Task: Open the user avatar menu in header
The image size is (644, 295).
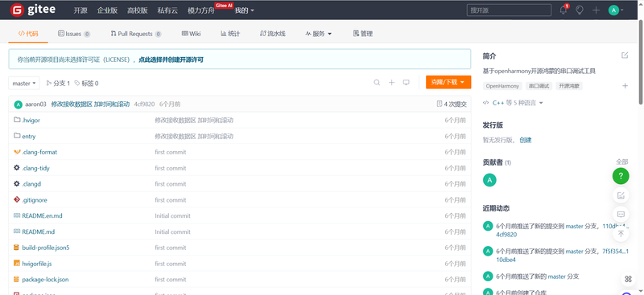Action: (616, 10)
